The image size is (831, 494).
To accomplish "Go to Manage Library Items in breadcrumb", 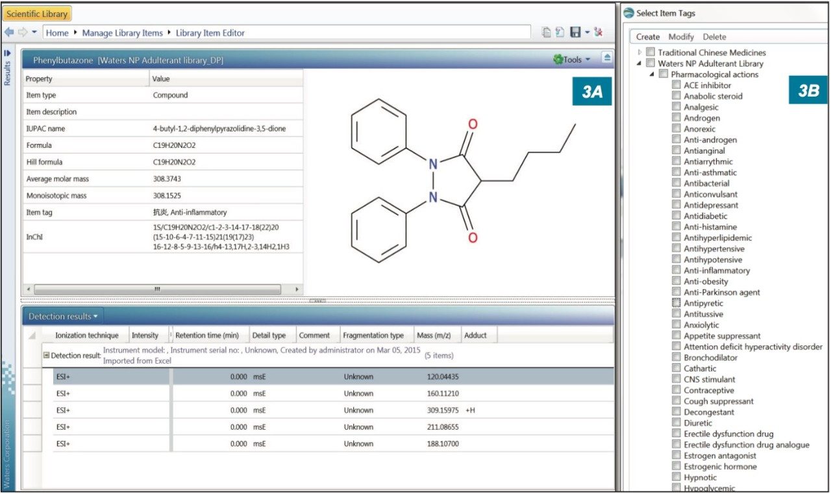I will point(122,32).
